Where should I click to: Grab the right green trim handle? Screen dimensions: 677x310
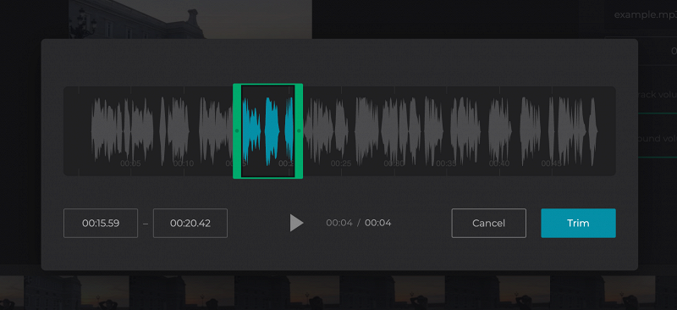pos(299,130)
